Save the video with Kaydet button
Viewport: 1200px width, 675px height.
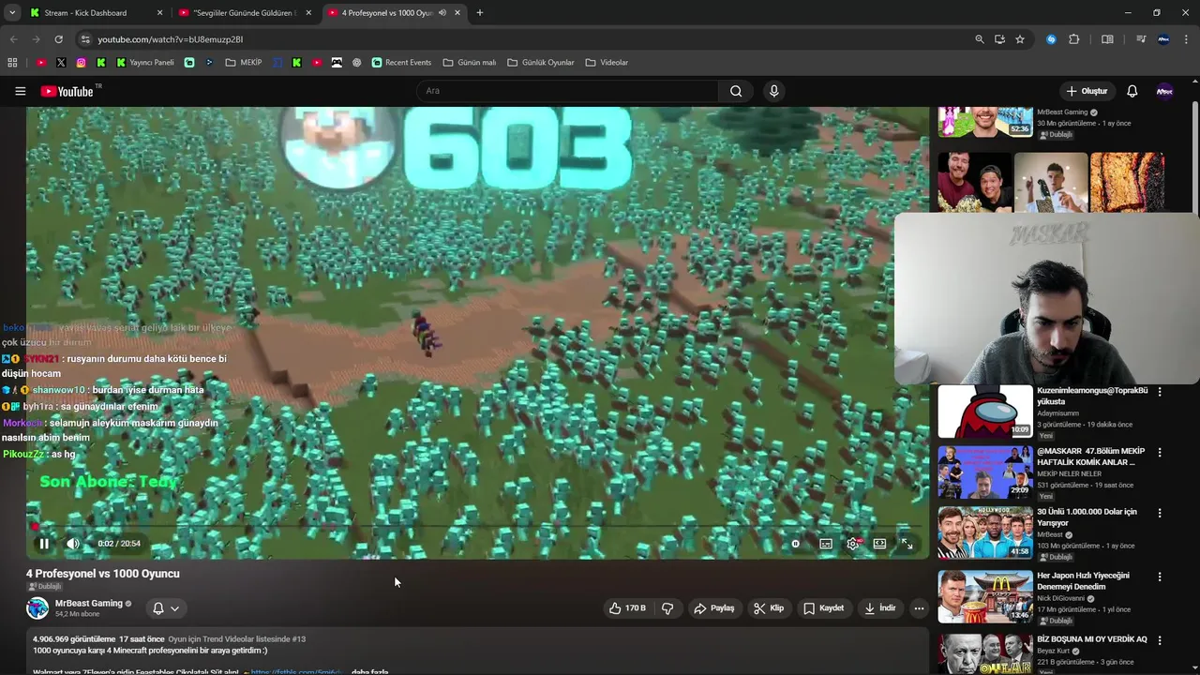tap(823, 608)
